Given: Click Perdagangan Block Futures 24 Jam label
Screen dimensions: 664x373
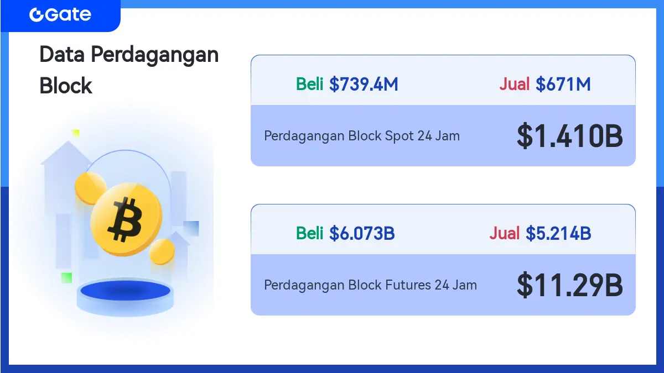Looking at the screenshot, I should pyautogui.click(x=370, y=285).
